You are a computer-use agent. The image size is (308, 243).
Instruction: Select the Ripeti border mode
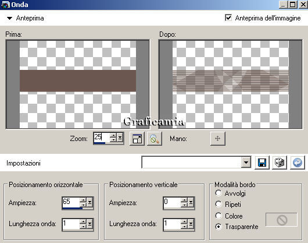tap(219, 204)
